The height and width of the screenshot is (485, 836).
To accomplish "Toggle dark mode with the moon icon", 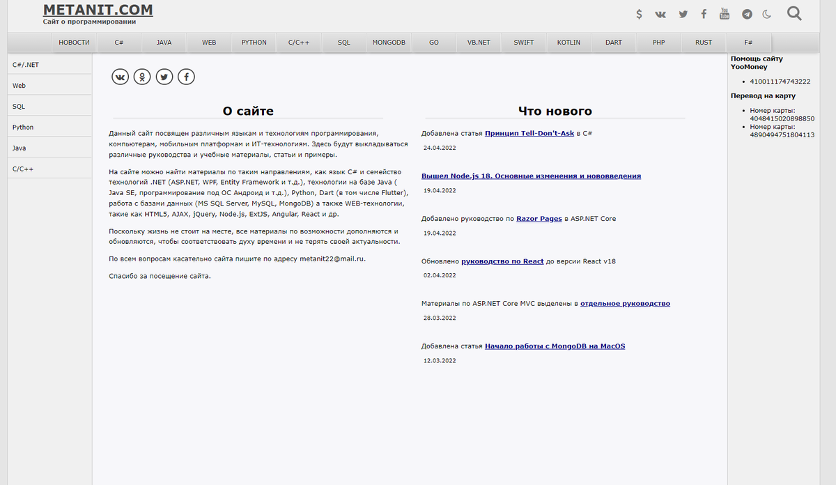I will 767,14.
